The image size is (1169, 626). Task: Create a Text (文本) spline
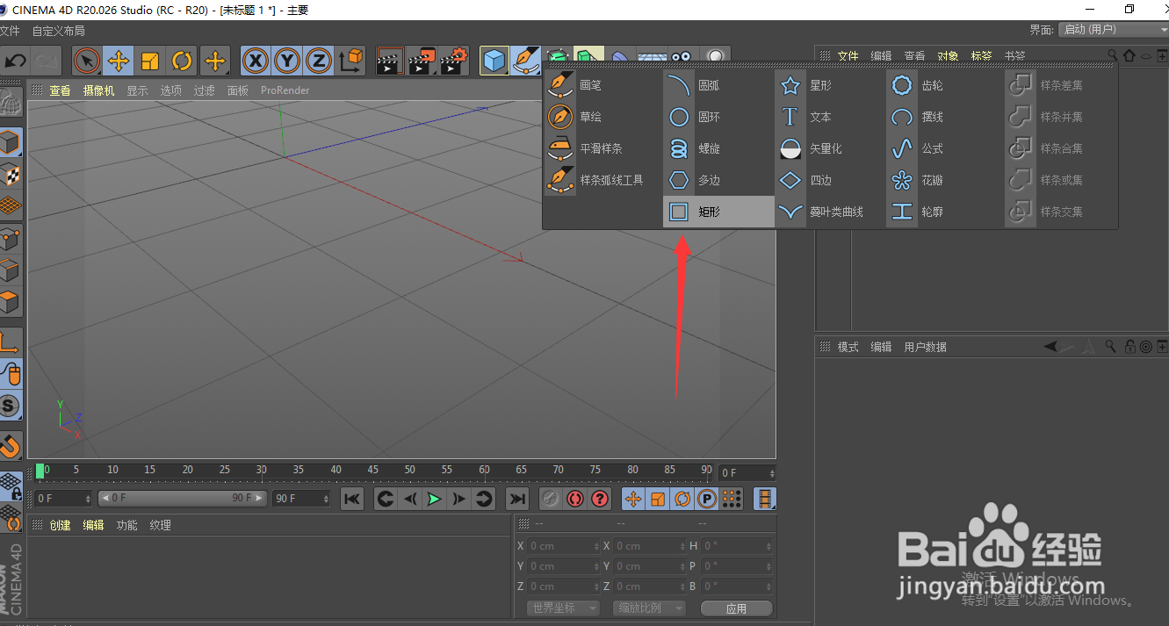(x=830, y=117)
